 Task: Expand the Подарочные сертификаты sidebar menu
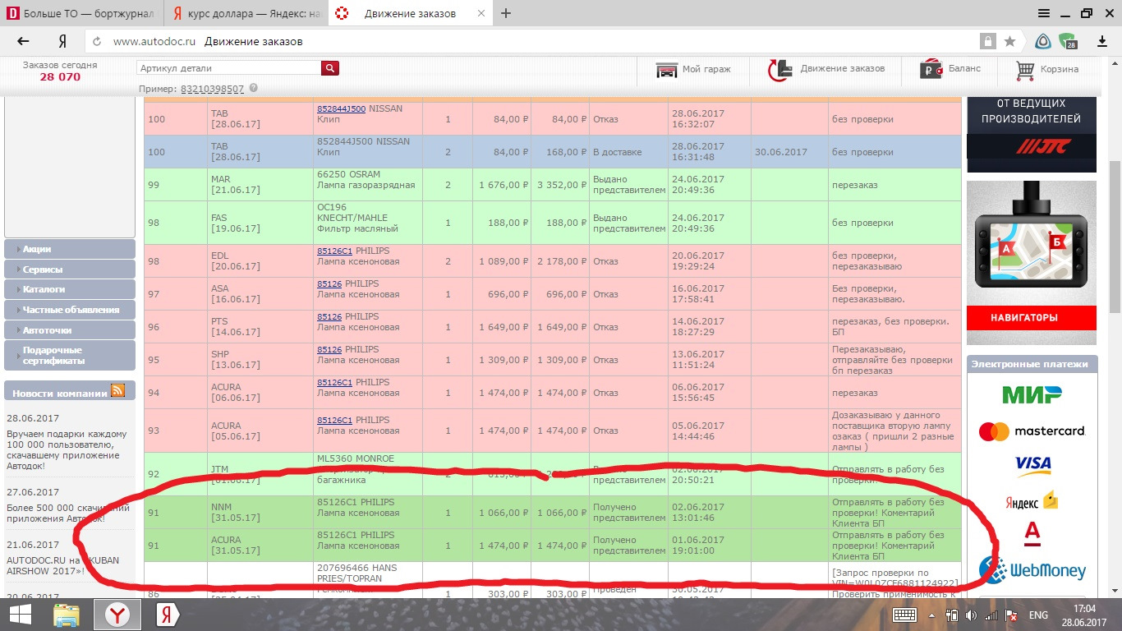click(70, 355)
